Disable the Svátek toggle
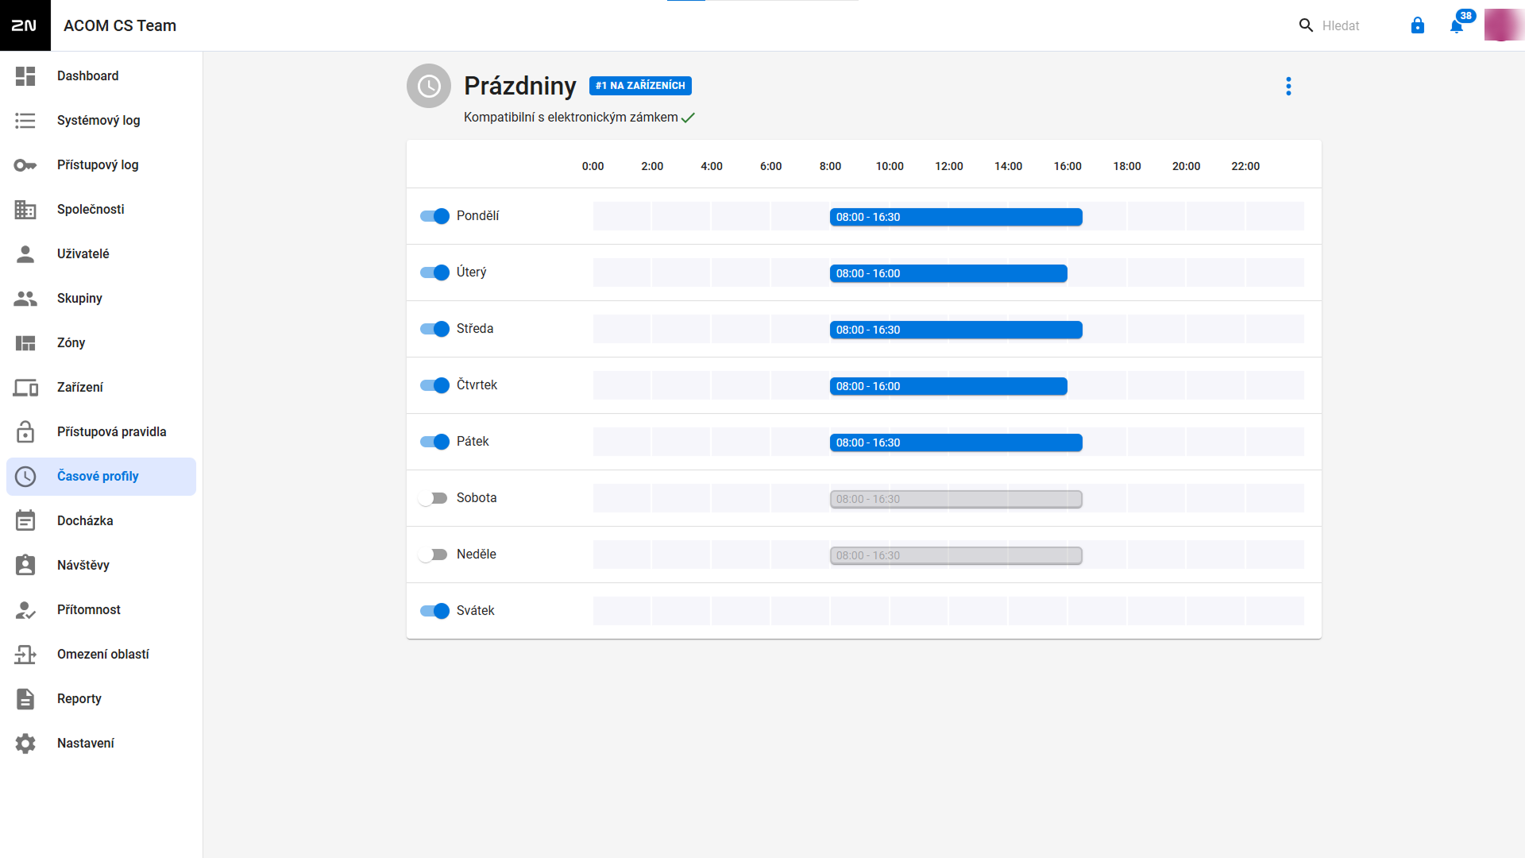This screenshot has width=1525, height=858. (x=434, y=611)
